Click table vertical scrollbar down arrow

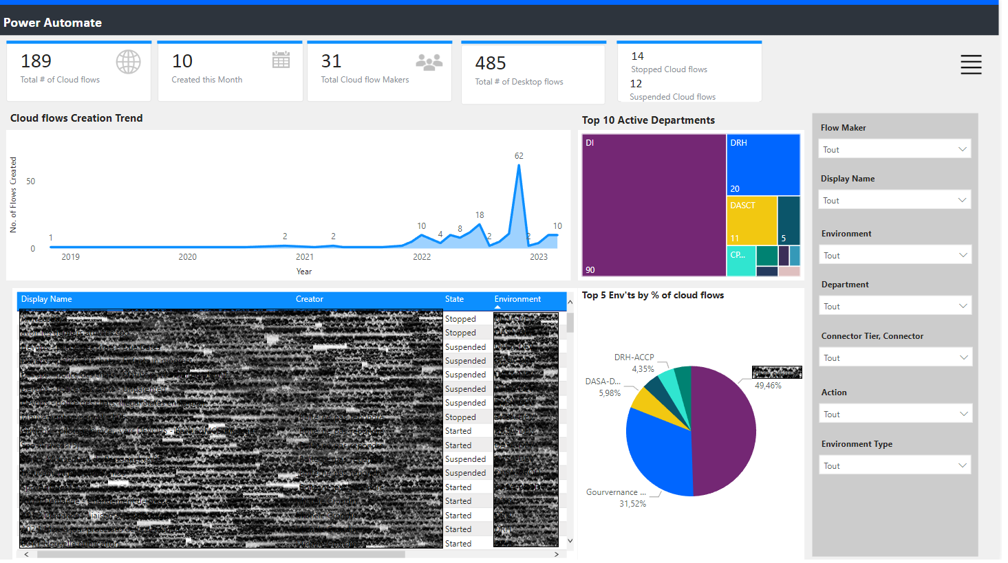tap(570, 542)
